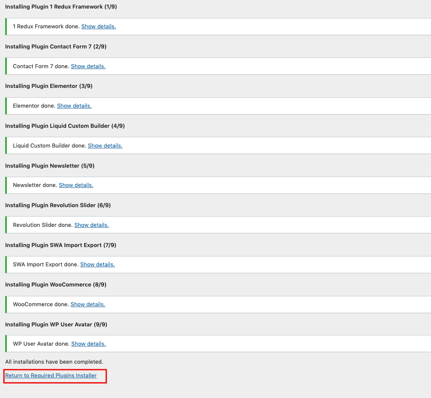Show details for WooCommerce installation
The height and width of the screenshot is (398, 431).
coord(88,305)
